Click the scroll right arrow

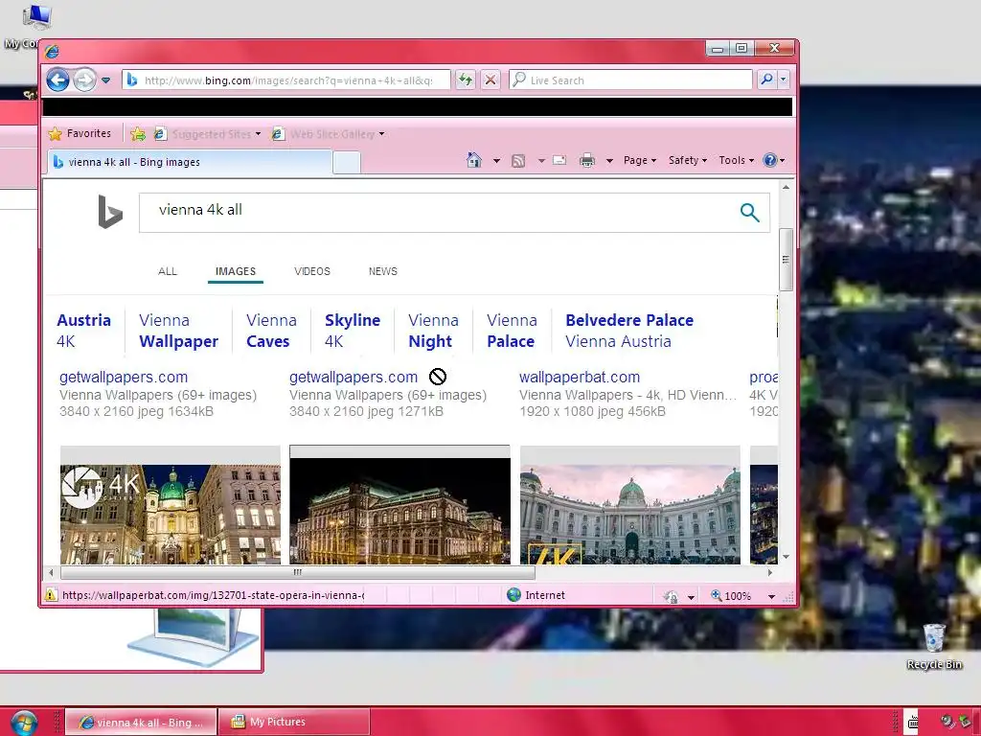(x=770, y=572)
